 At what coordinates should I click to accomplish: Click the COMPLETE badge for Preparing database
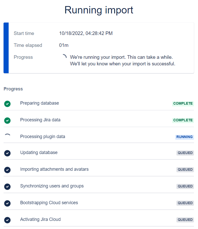(x=183, y=104)
